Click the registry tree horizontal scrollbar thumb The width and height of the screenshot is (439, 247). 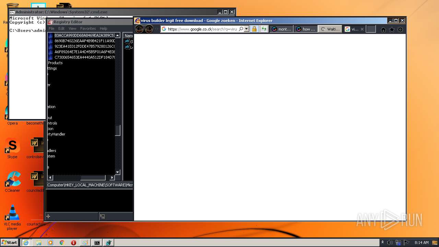tap(93, 177)
